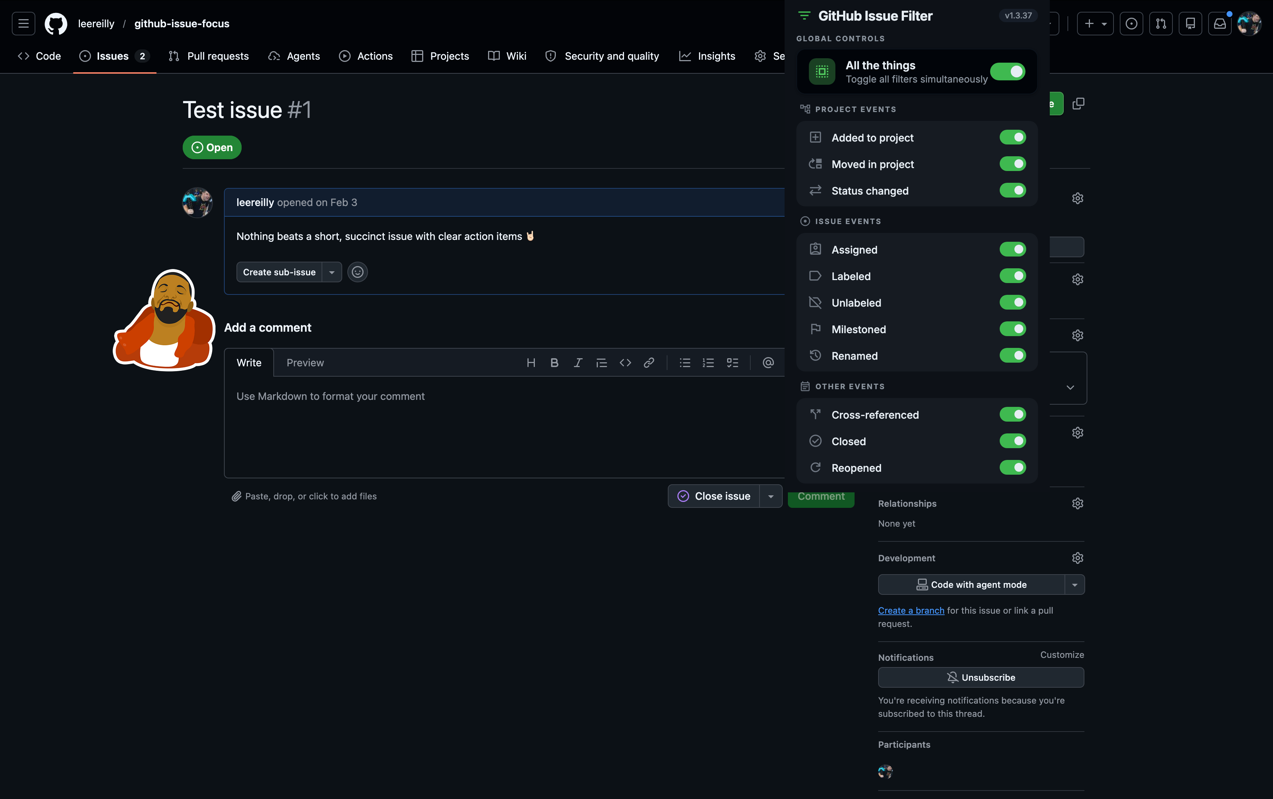Insert a code block from the toolbar

625,363
